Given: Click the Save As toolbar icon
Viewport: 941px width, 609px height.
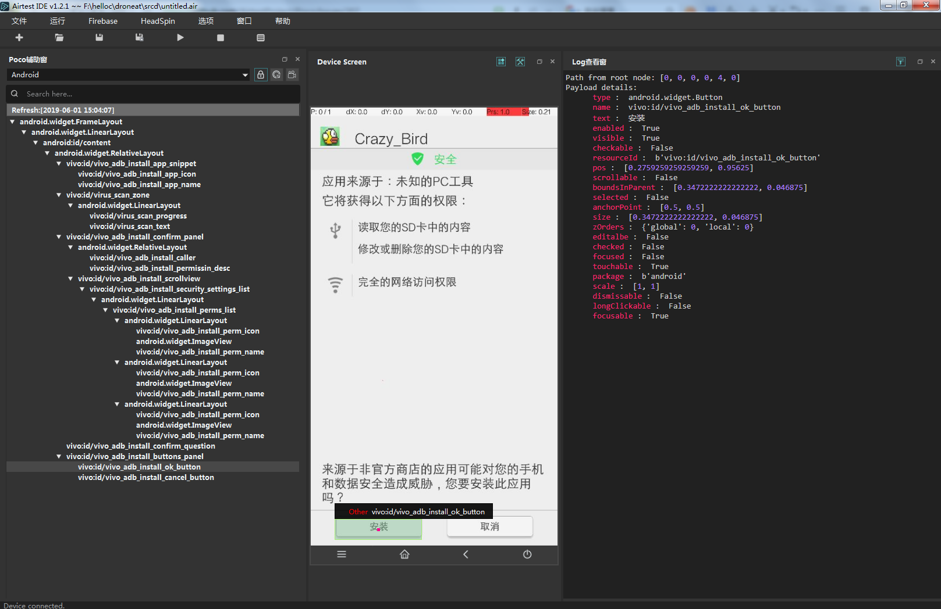Looking at the screenshot, I should pos(140,38).
